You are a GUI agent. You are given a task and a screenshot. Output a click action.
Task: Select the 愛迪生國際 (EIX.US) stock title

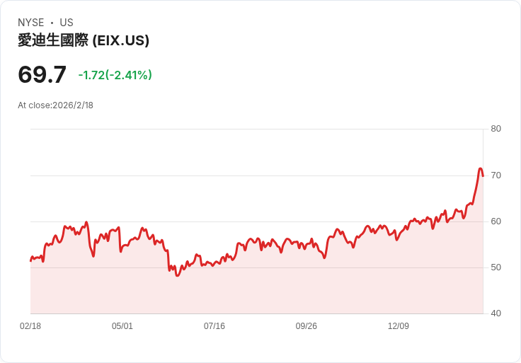(84, 40)
